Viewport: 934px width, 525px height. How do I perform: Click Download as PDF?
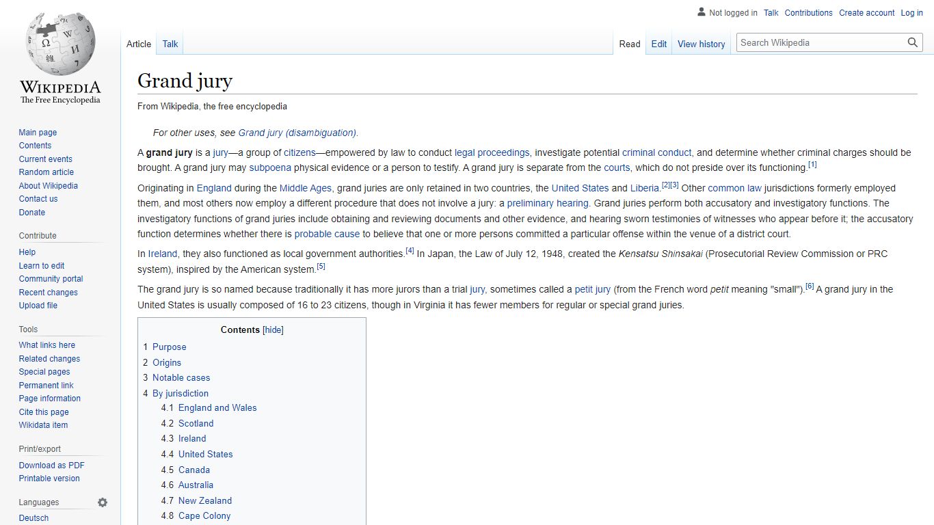point(51,466)
